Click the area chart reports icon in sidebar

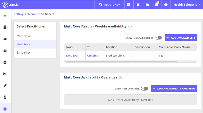click(x=5, y=74)
